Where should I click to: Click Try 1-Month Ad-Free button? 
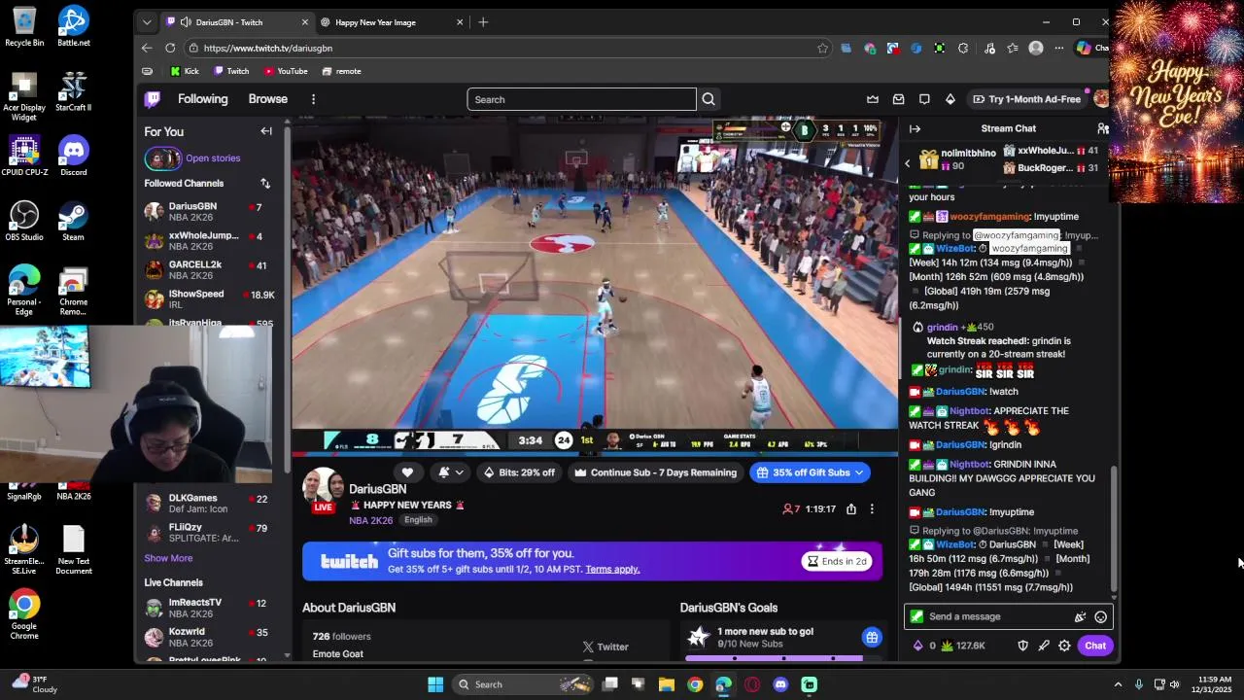pos(1026,99)
